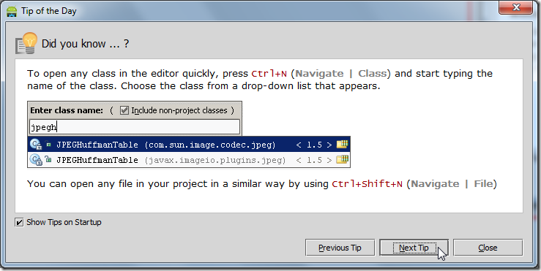Click the Navigate | Class menu reference

click(x=341, y=73)
